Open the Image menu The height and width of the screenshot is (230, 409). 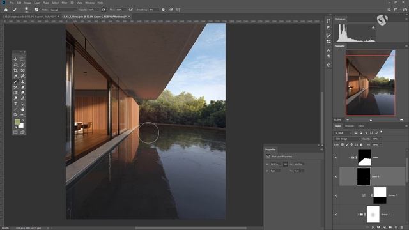pyautogui.click(x=27, y=3)
